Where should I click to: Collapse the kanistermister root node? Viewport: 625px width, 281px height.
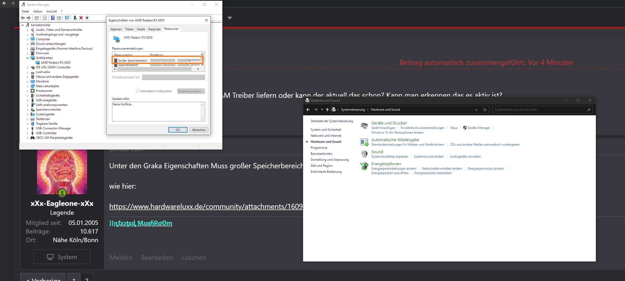point(23,25)
